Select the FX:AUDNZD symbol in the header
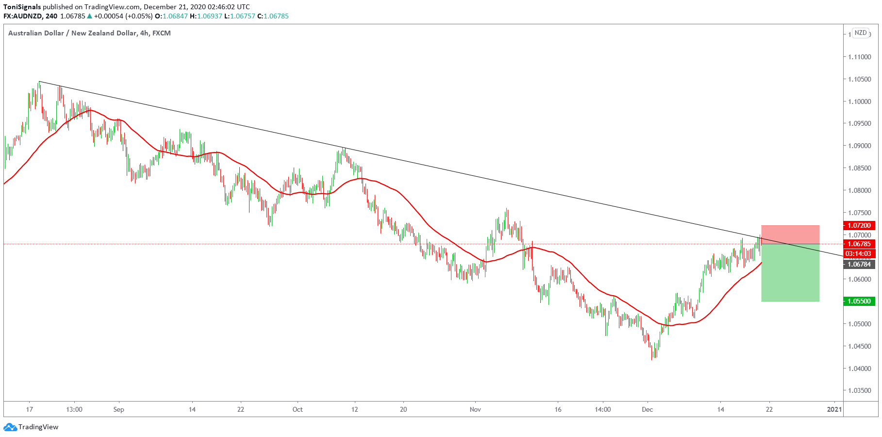Image resolution: width=882 pixels, height=437 pixels. [x=22, y=16]
